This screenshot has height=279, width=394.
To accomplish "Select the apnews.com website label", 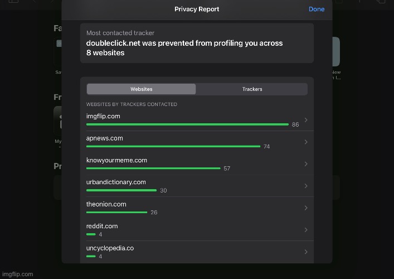I will click(x=105, y=138).
